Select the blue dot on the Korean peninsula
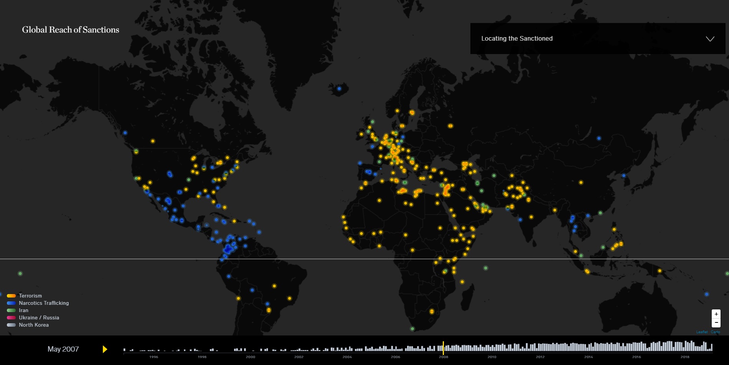 click(624, 176)
